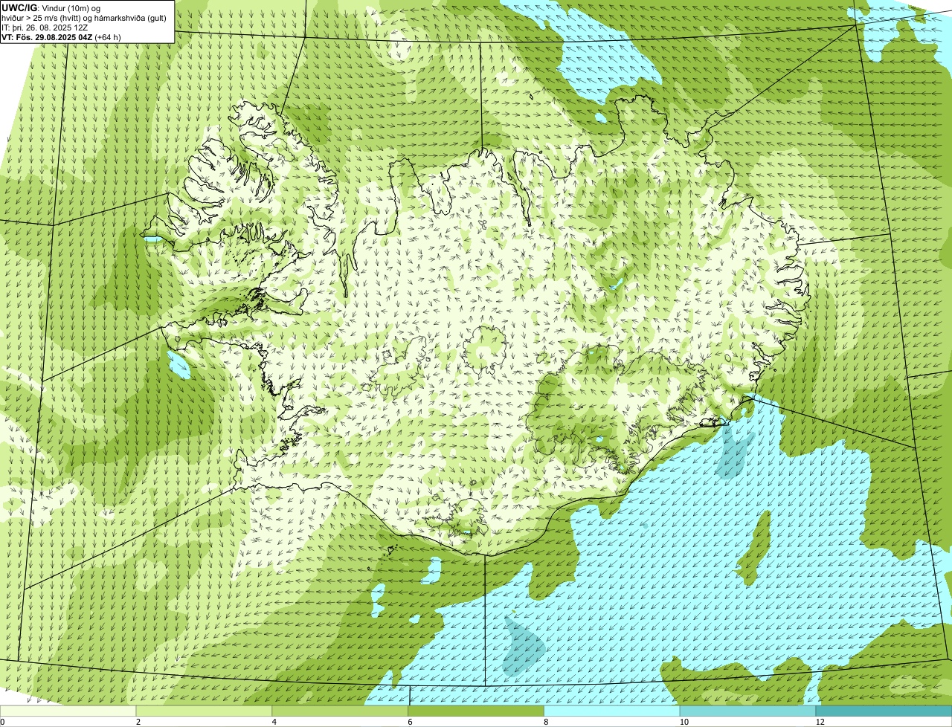Select the 8–10 m/s light cyan swatch
The height and width of the screenshot is (727, 952).
612,711
